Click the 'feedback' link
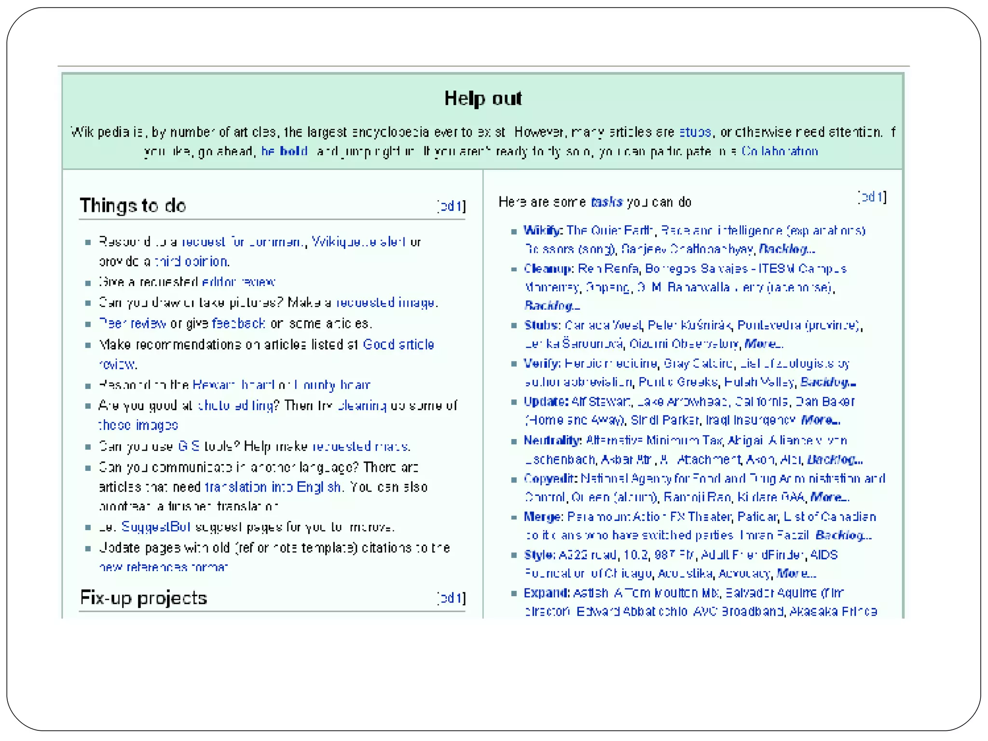This screenshot has width=988, height=741. pyautogui.click(x=239, y=323)
